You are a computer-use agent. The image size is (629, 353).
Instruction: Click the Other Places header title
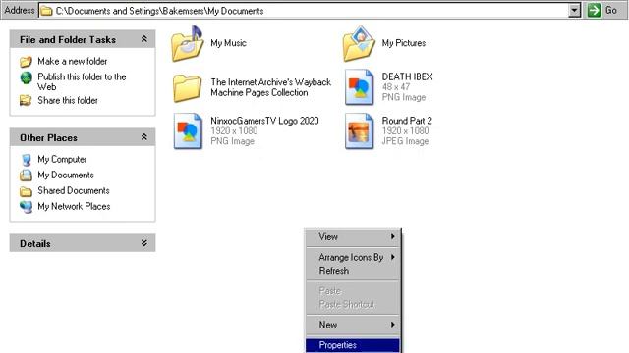click(48, 137)
